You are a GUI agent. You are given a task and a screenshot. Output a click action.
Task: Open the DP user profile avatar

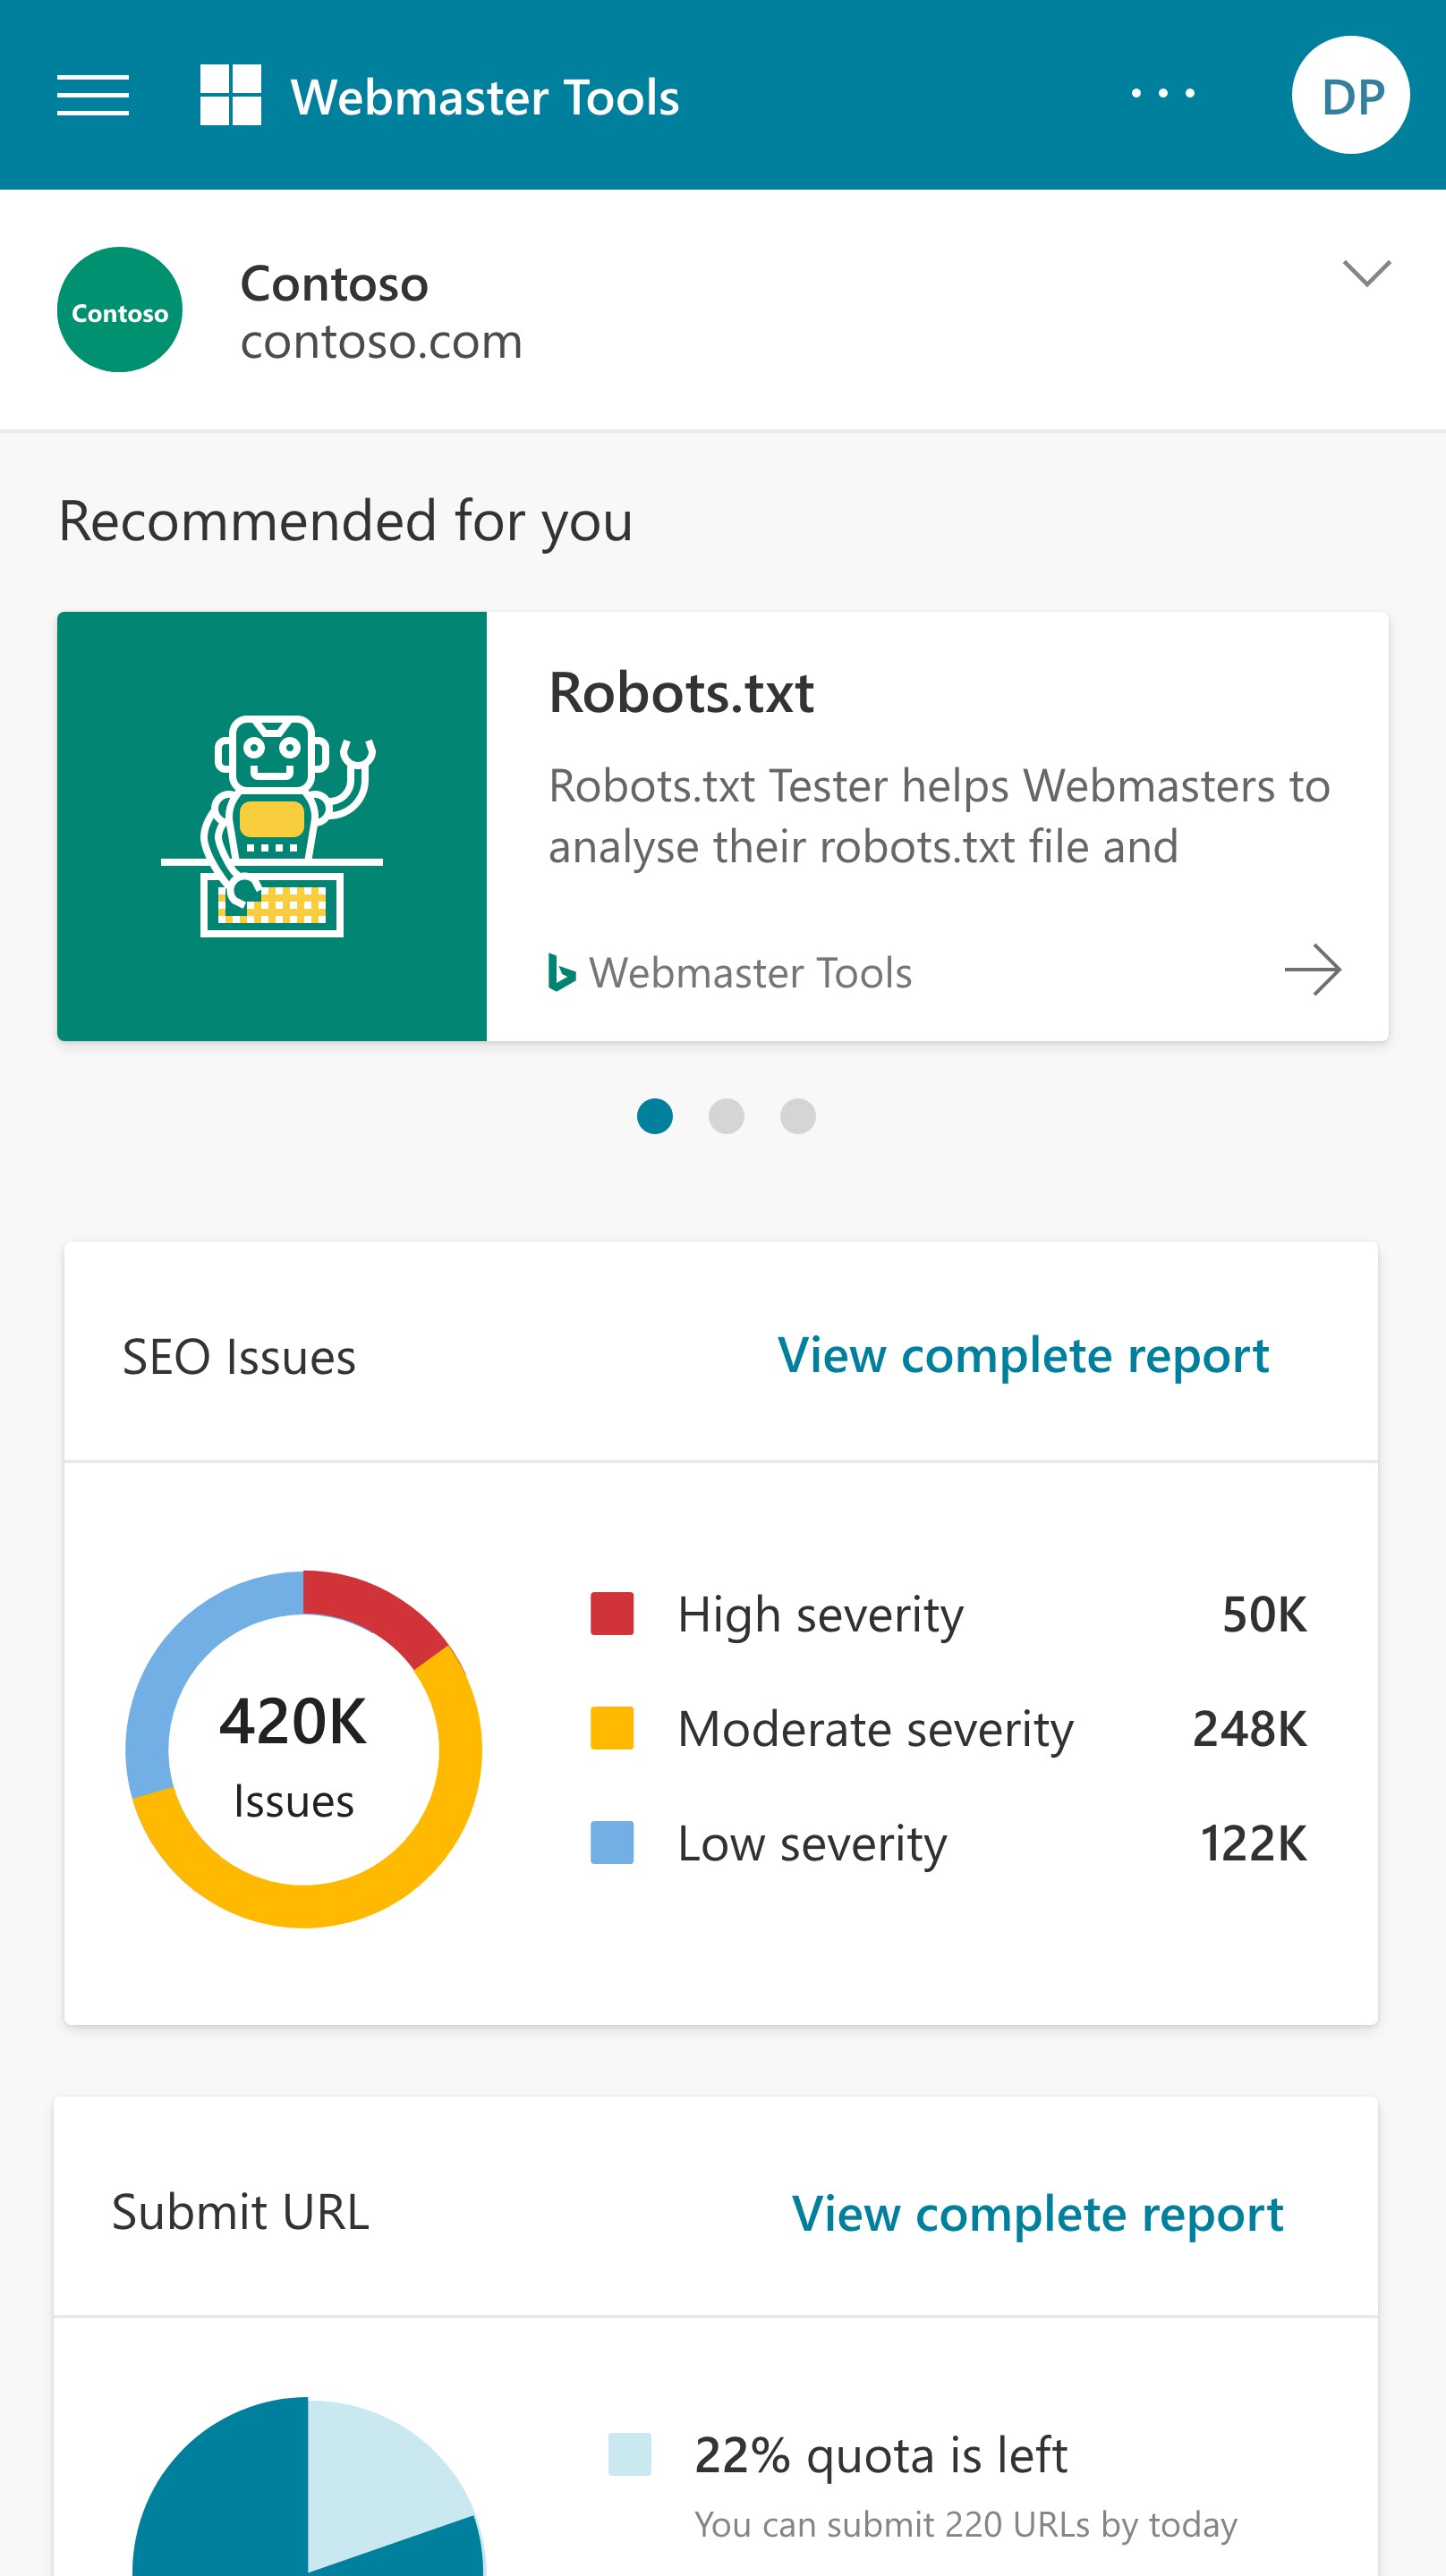1350,96
